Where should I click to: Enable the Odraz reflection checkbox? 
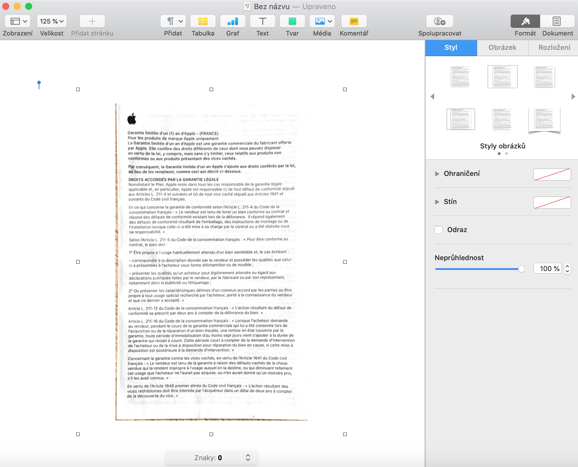point(439,230)
